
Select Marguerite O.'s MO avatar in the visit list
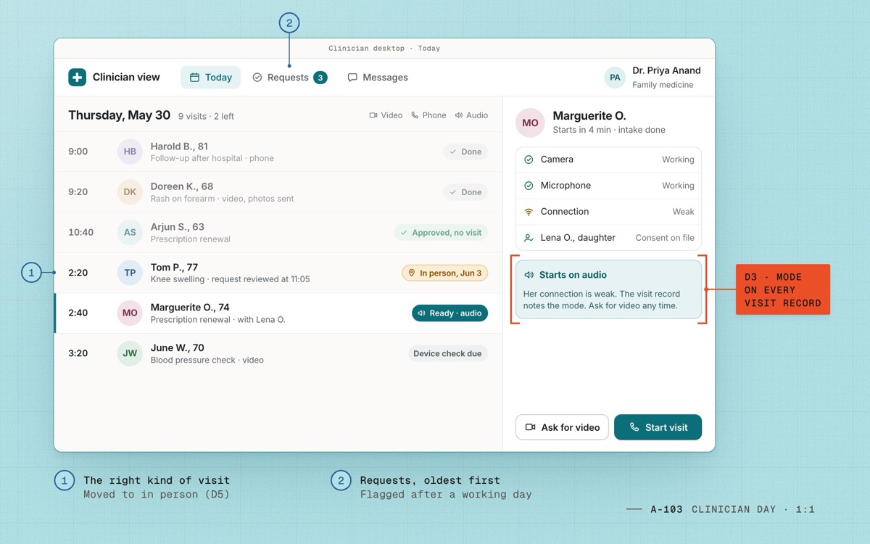point(130,313)
